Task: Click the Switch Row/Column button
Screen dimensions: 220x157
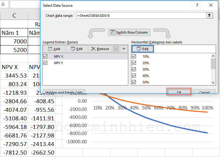Action: click(129, 32)
